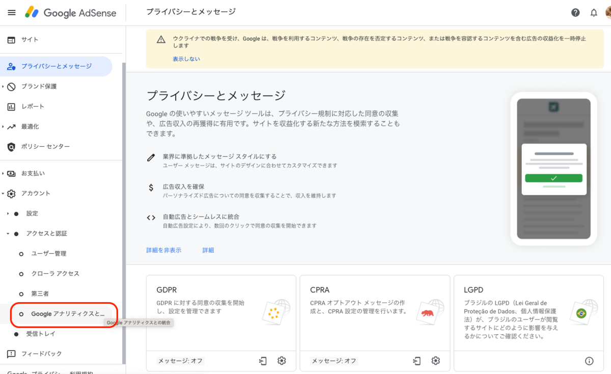The height and width of the screenshot is (374, 611).
Task: Click the LGPD Brazil flag icon
Action: click(x=582, y=313)
